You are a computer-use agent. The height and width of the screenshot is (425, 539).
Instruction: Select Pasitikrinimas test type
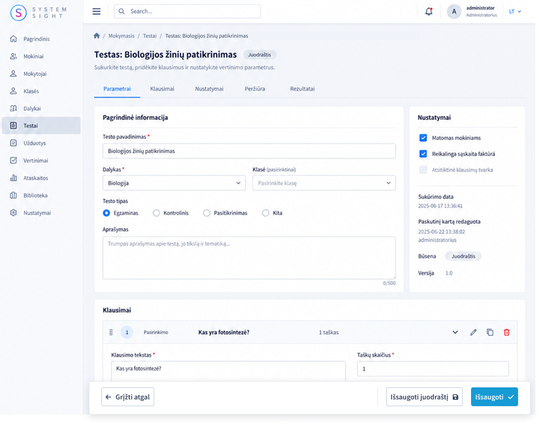coord(207,213)
